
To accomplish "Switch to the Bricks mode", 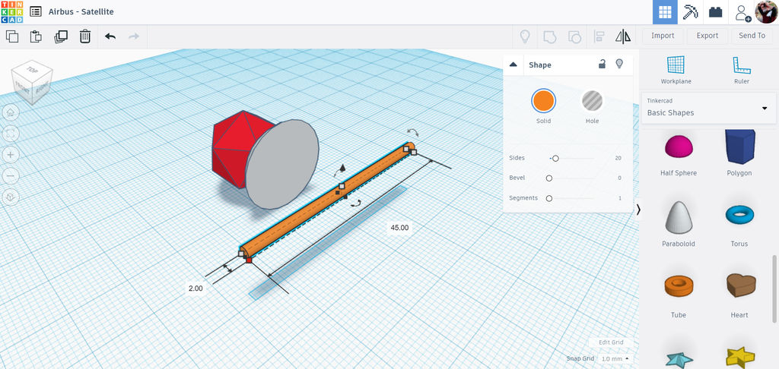I will point(715,12).
